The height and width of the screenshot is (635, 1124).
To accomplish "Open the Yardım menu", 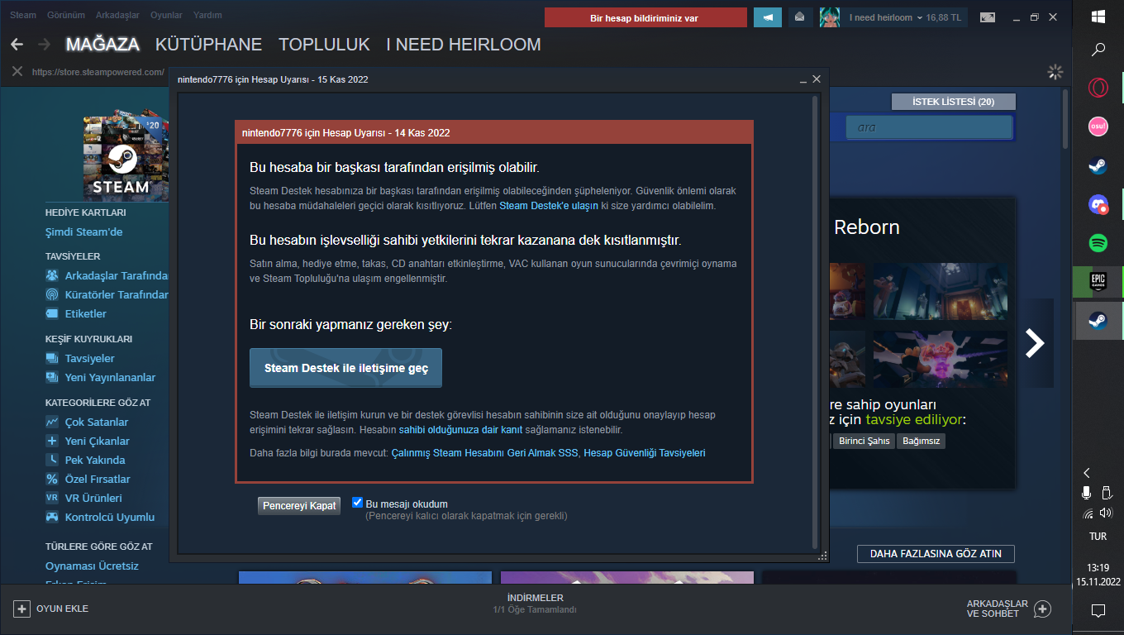I will 207,15.
